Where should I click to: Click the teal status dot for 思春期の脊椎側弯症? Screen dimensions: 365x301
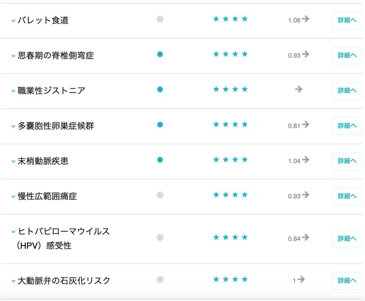(160, 54)
